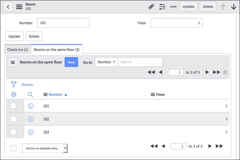Sort by the Number column header
Screen dimensions: 240x160
pyautogui.click(x=55, y=95)
